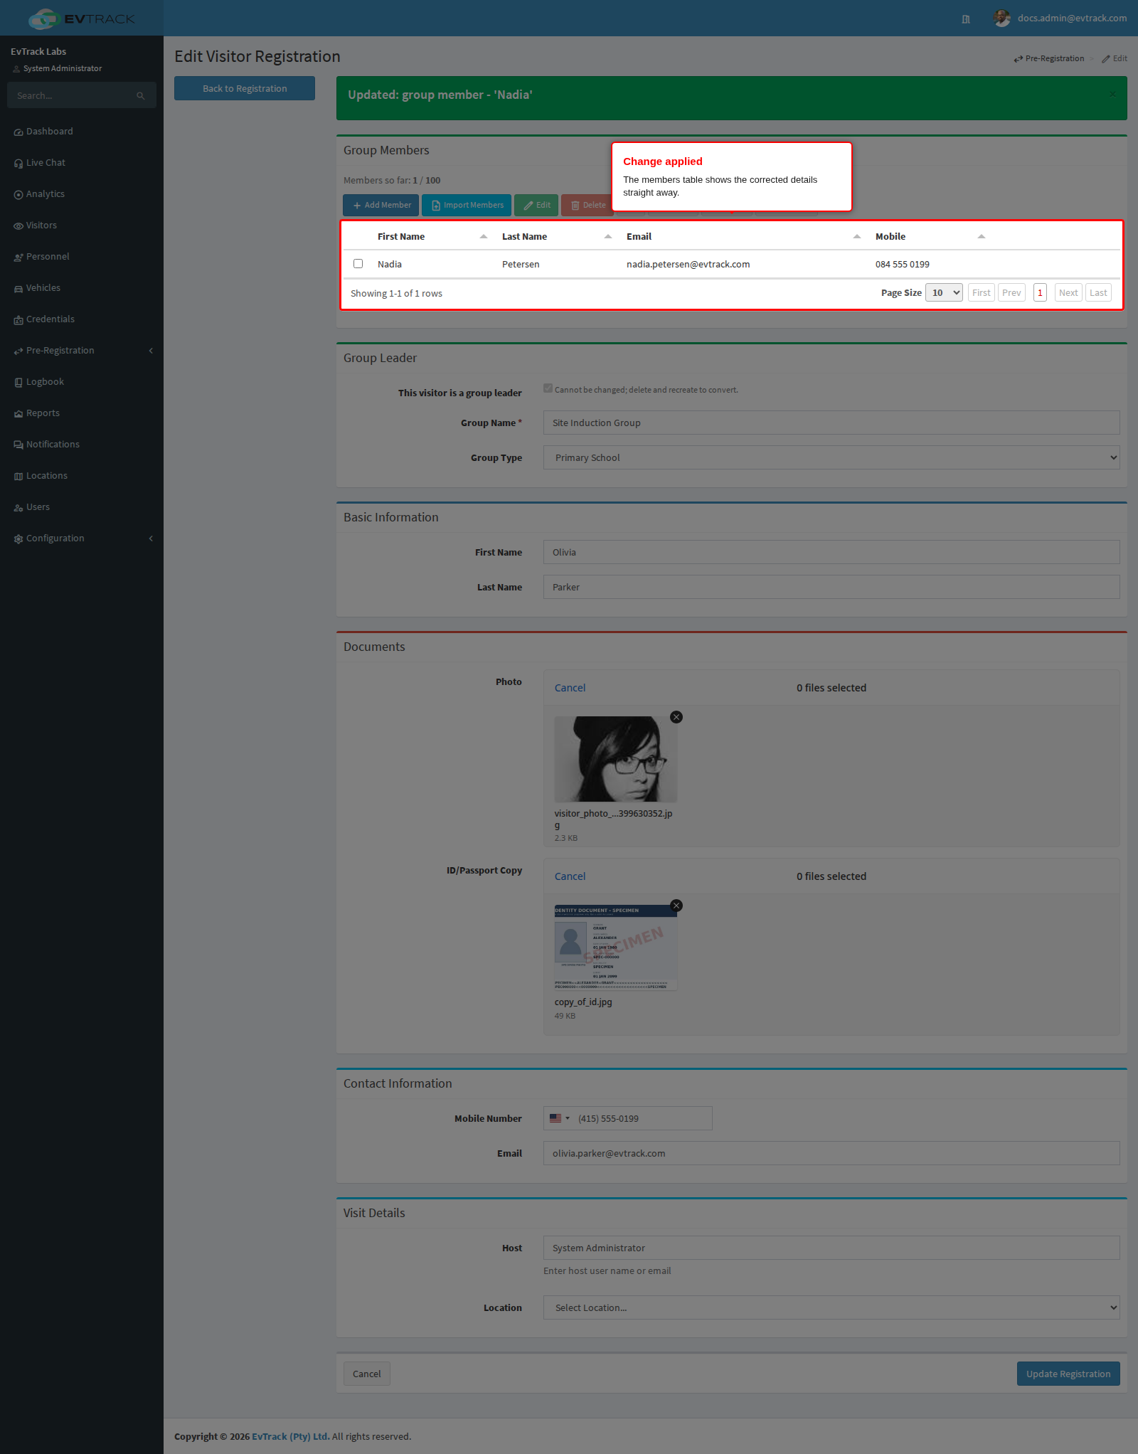Click the sidebar search magnifier icon

pos(141,95)
